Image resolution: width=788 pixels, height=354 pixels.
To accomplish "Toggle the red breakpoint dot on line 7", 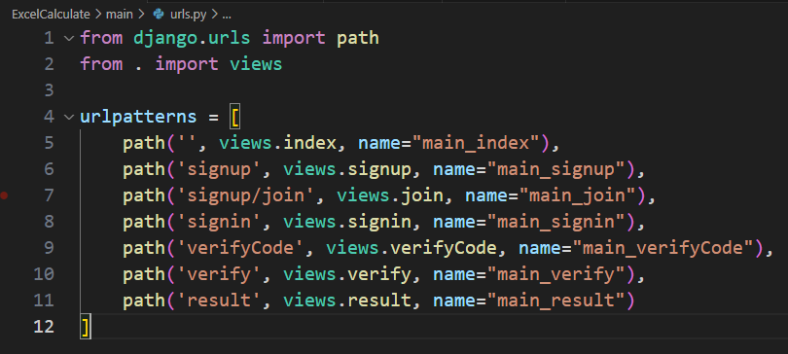I will (5, 195).
